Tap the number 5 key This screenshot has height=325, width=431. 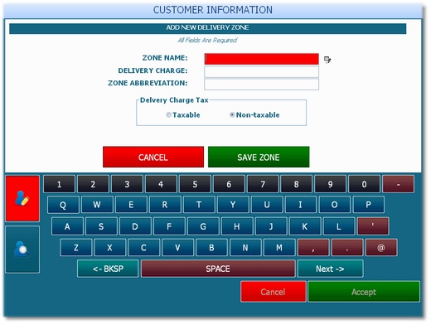coord(195,184)
